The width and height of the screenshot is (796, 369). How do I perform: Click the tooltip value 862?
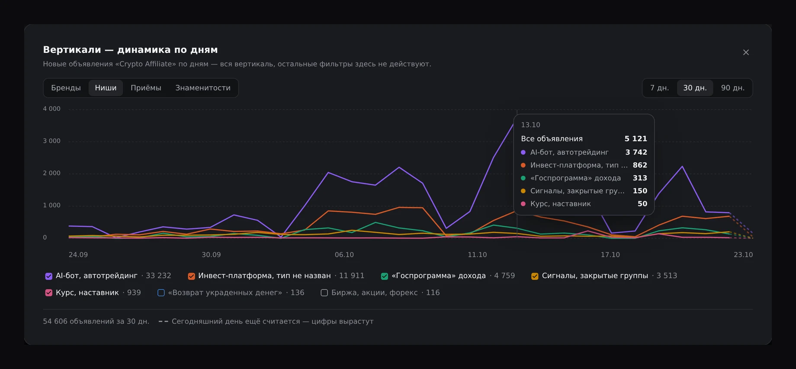pyautogui.click(x=640, y=165)
